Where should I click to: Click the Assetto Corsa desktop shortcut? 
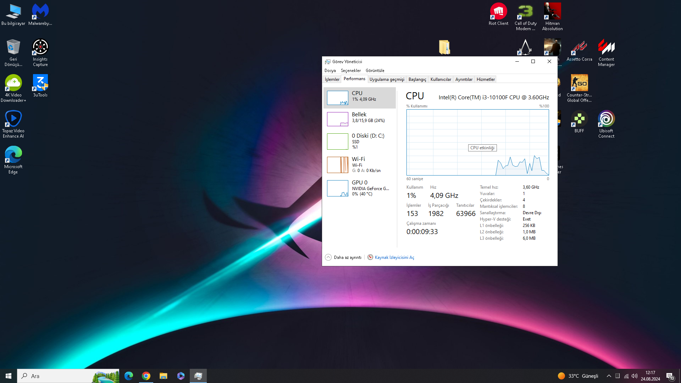(579, 50)
